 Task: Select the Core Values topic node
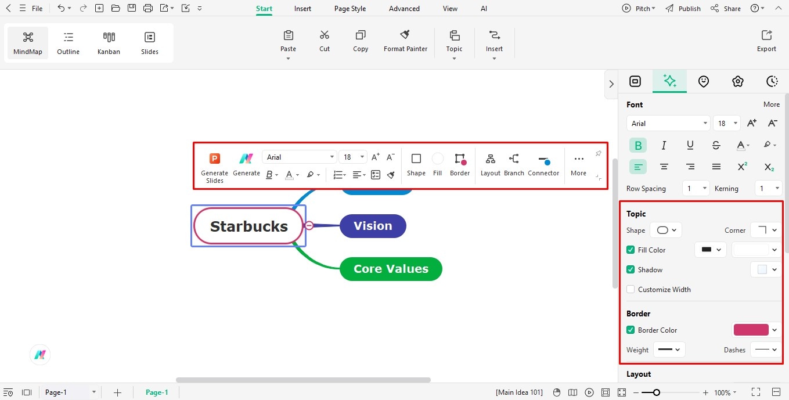pyautogui.click(x=391, y=269)
